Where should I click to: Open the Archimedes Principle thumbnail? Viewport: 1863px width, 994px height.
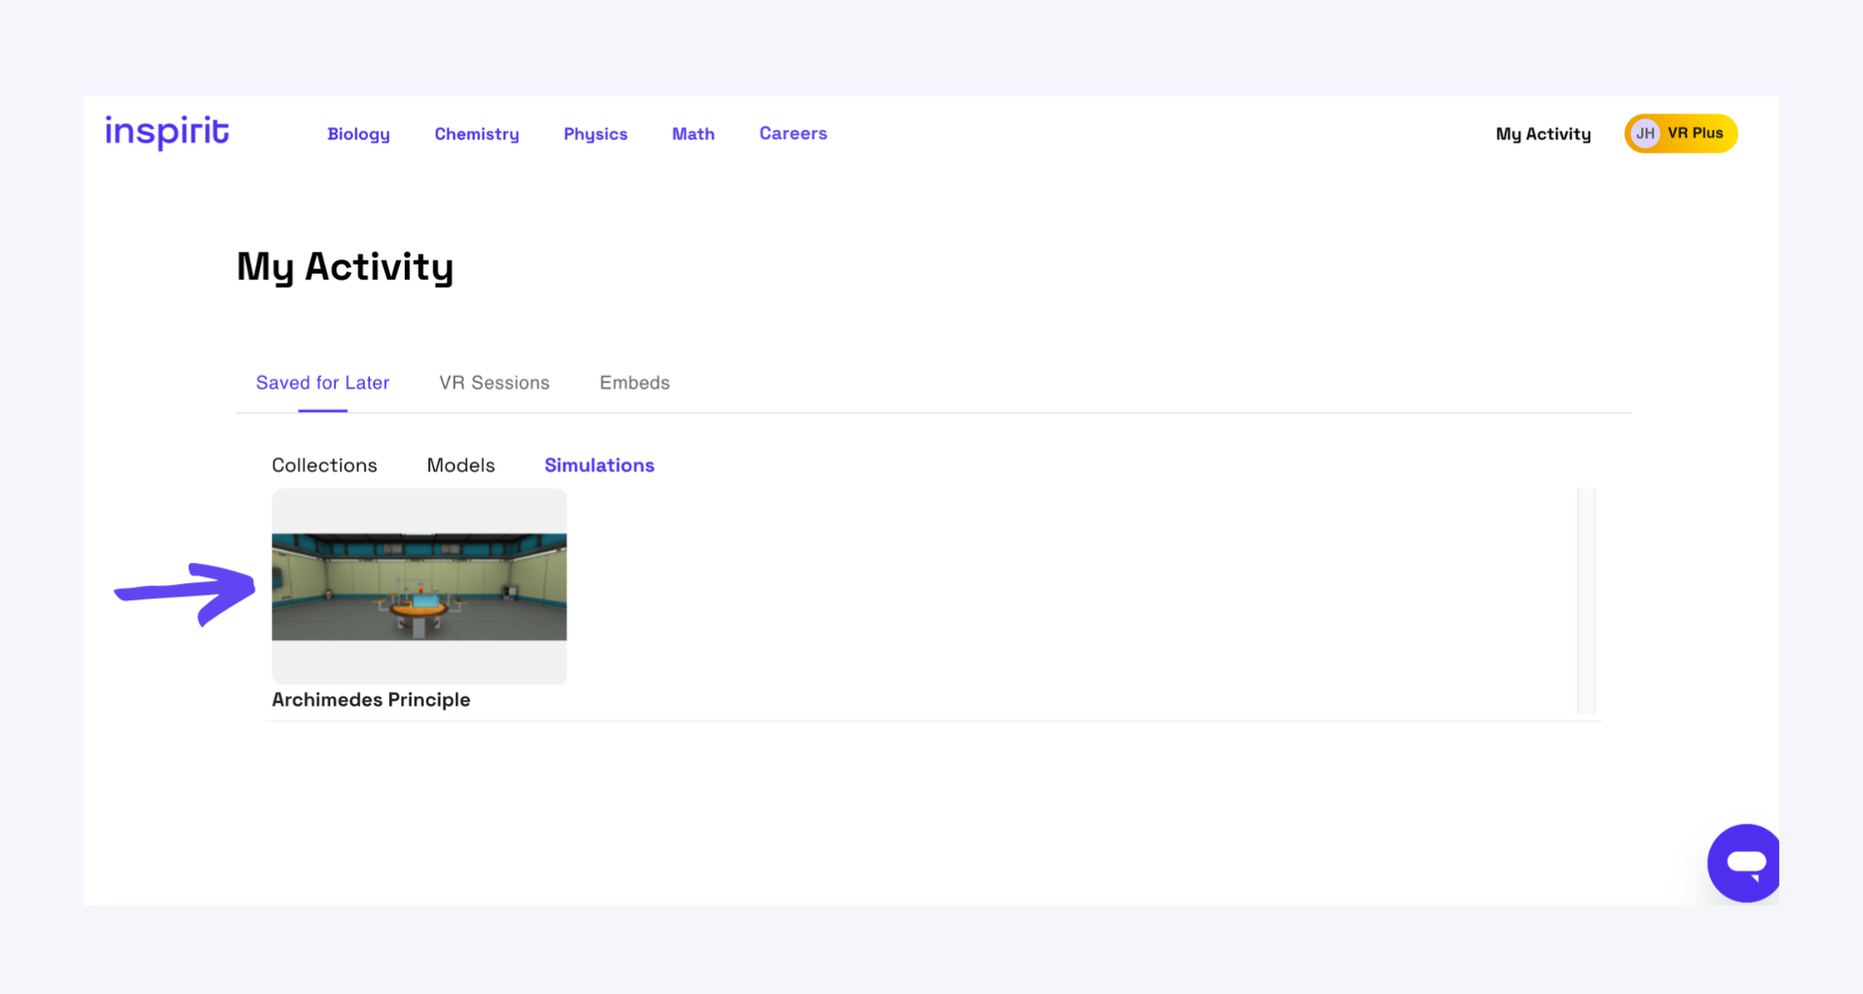coord(419,587)
